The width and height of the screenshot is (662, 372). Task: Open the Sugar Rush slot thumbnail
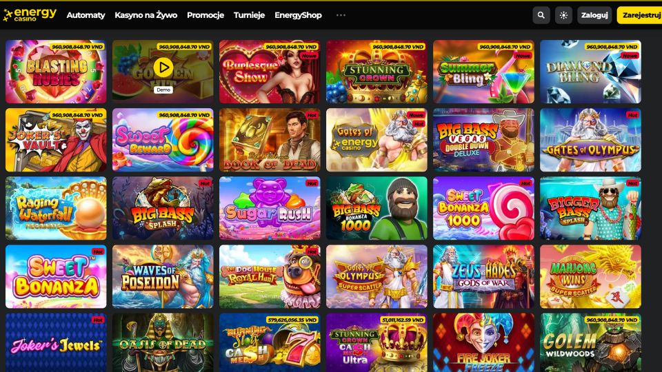pos(270,208)
